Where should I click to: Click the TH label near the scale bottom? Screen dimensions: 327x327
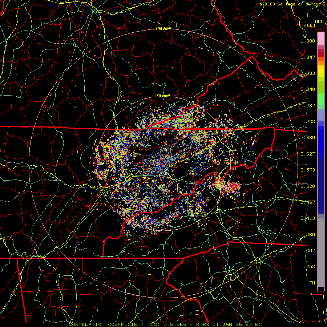pos(312,283)
